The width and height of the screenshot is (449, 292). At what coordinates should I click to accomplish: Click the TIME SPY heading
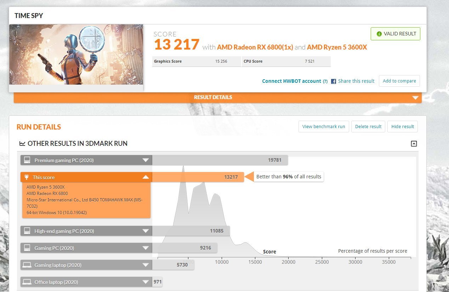(29, 16)
